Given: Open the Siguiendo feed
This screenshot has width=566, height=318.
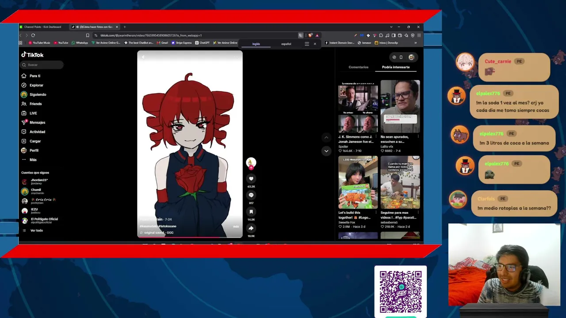Looking at the screenshot, I should click(x=34, y=95).
